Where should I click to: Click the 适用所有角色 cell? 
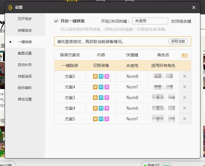click(163, 65)
